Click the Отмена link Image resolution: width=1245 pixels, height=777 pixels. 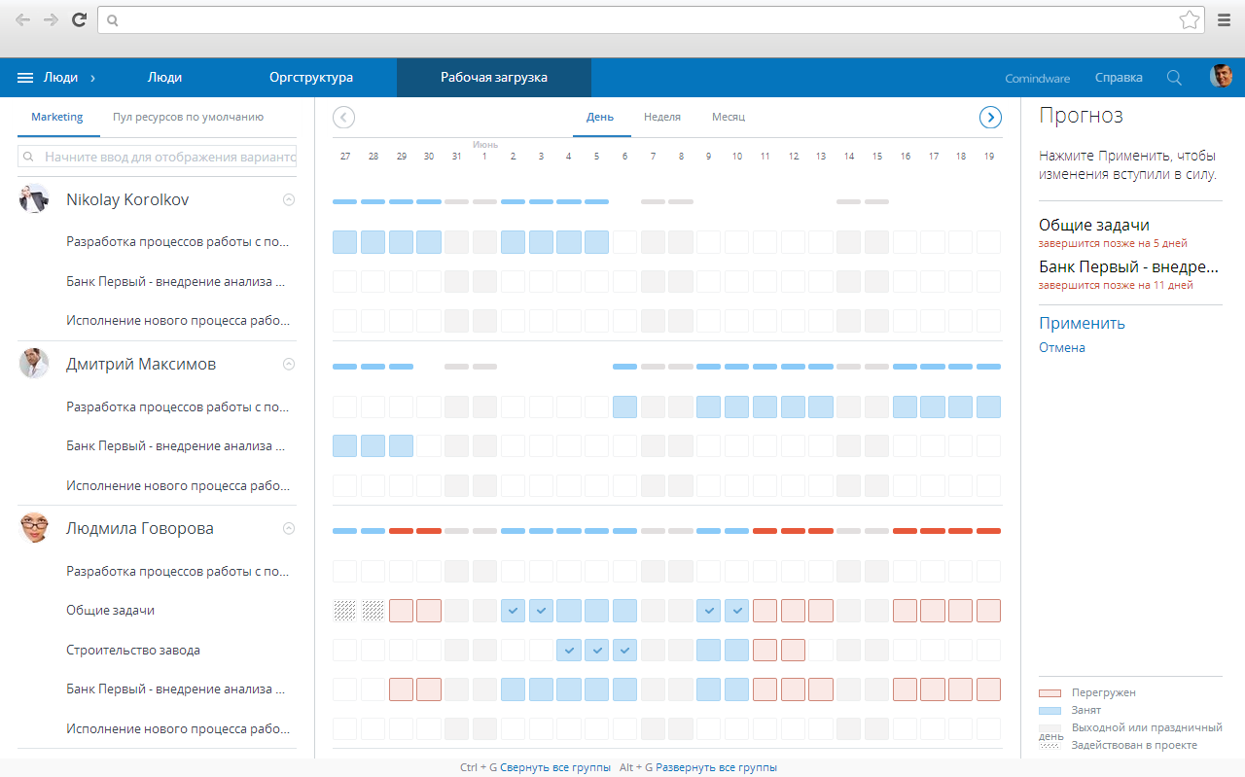(1061, 347)
